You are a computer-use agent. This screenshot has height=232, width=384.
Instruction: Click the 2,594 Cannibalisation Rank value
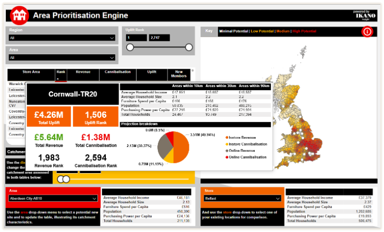[x=96, y=158]
